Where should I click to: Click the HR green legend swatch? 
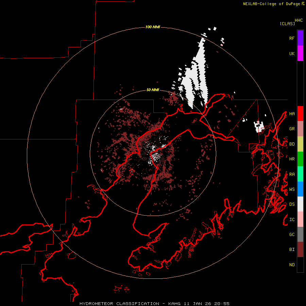tap(300, 159)
